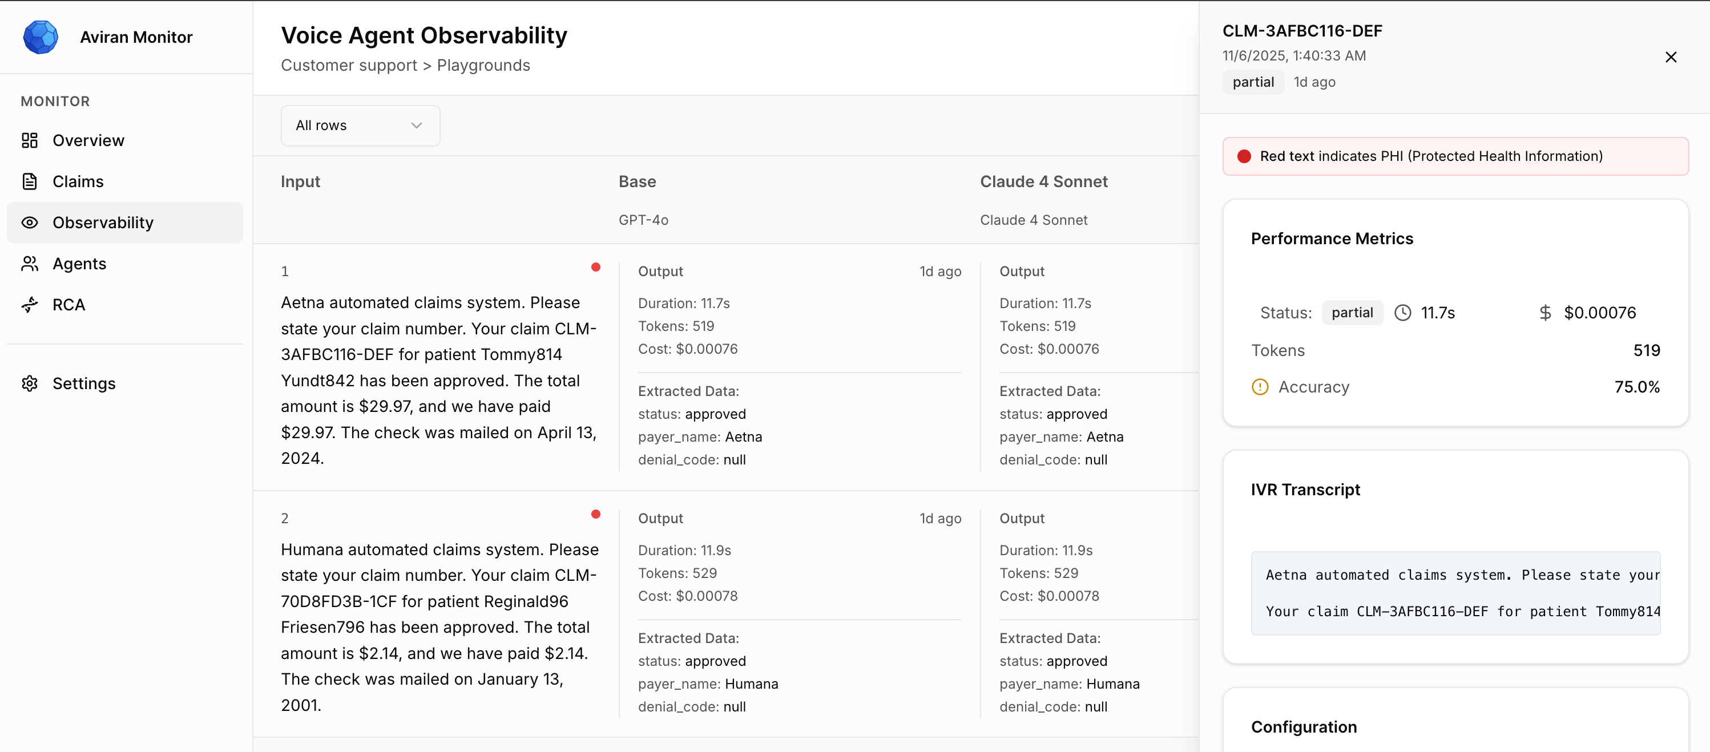Click the Accuracy warning icon
Viewport: 1710px width, 752px height.
click(x=1259, y=387)
